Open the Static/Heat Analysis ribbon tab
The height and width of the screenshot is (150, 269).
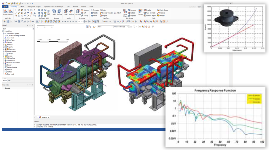point(34,7)
